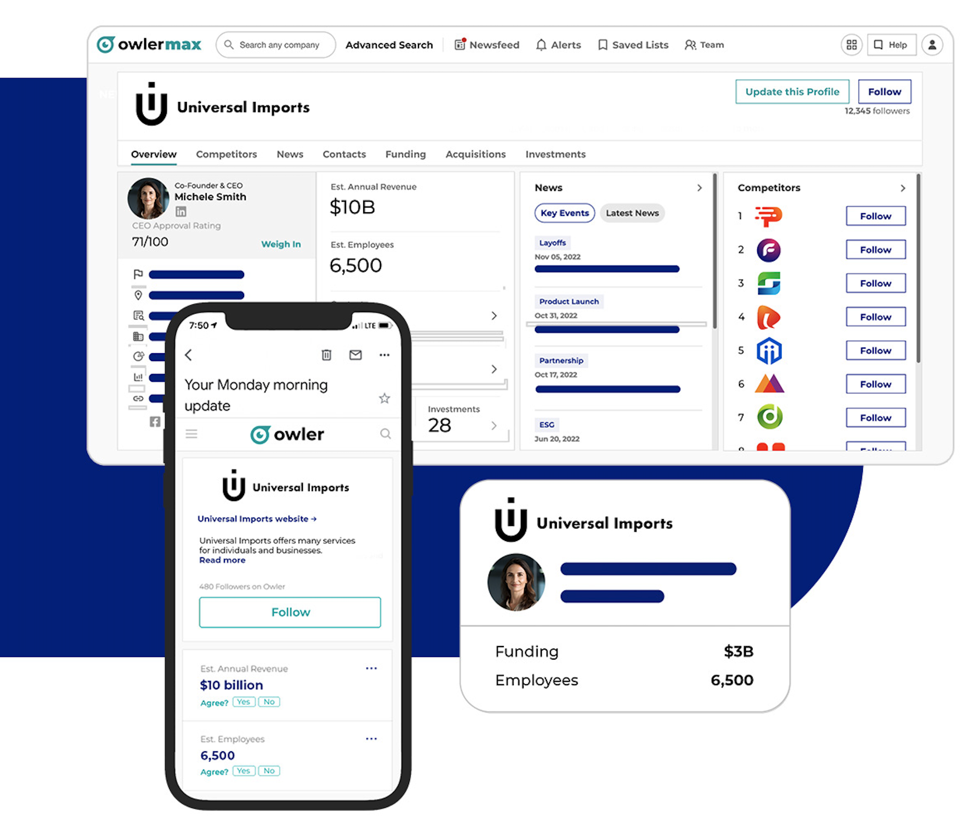Click Michele Smith's profile photo
The height and width of the screenshot is (824, 969).
coord(148,198)
